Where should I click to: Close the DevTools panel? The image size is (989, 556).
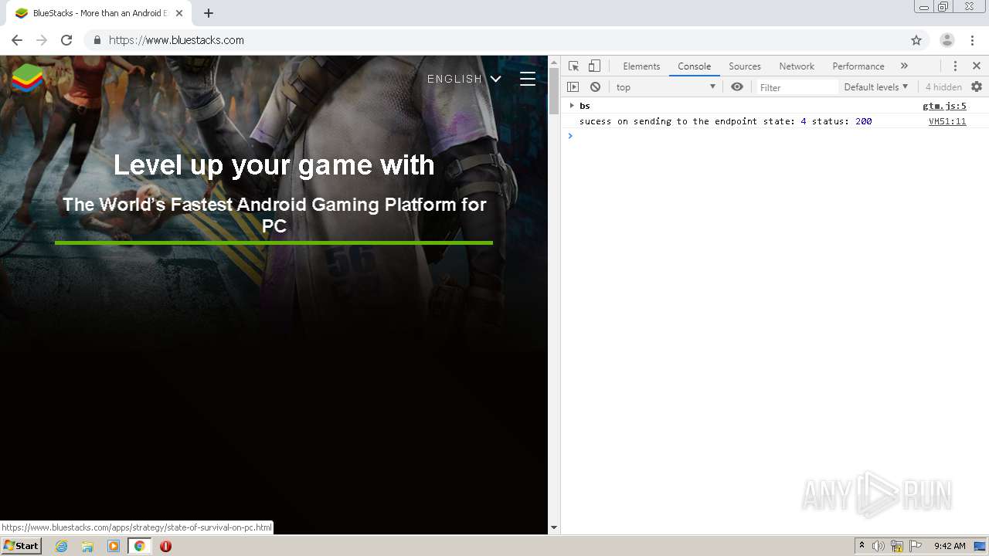(x=977, y=66)
